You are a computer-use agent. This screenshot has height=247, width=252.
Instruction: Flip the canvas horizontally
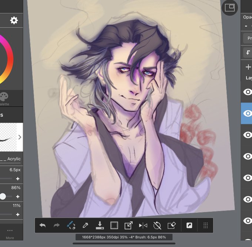143,225
